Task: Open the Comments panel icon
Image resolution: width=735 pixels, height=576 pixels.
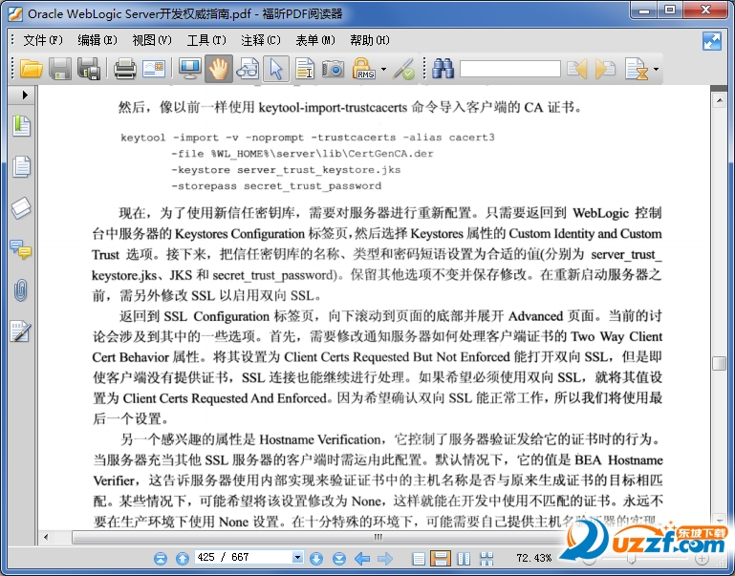Action: point(21,249)
